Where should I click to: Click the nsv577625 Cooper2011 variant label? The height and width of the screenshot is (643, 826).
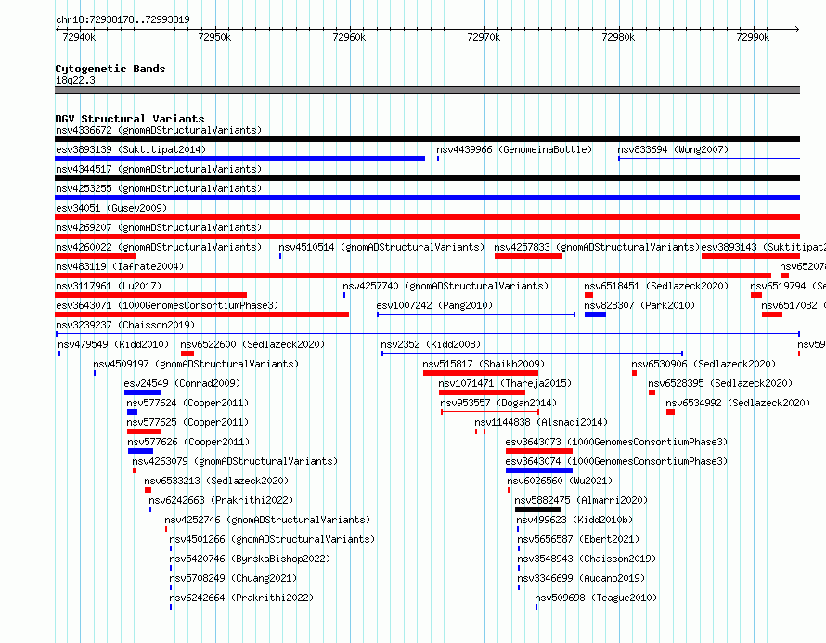coord(187,422)
